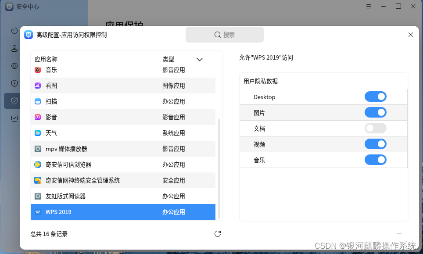Select the 扫描 row
This screenshot has width=423, height=254.
click(x=123, y=101)
